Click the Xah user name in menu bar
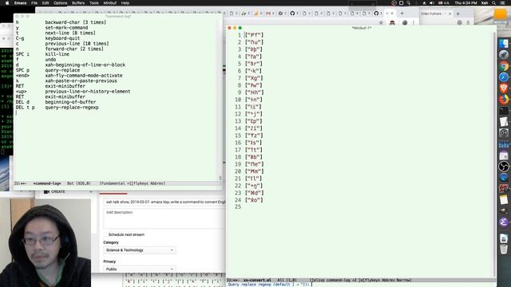Image resolution: width=511 pixels, height=287 pixels. (x=485, y=3)
